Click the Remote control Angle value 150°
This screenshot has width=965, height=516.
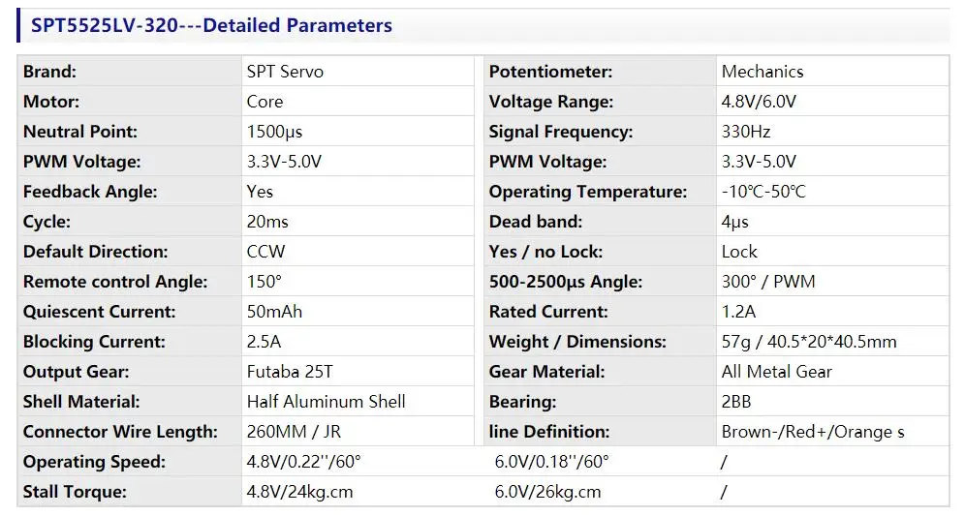264,282
